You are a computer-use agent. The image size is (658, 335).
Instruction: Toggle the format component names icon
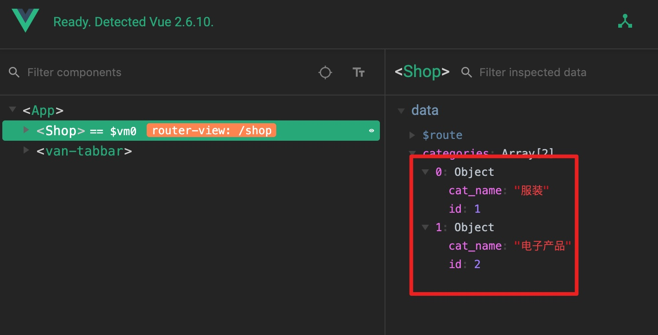(359, 72)
